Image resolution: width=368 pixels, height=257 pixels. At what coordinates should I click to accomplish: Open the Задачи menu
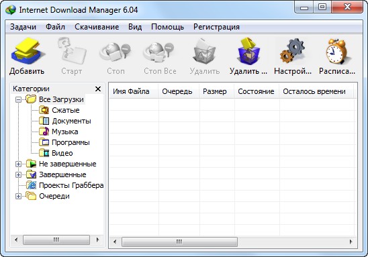(x=23, y=27)
